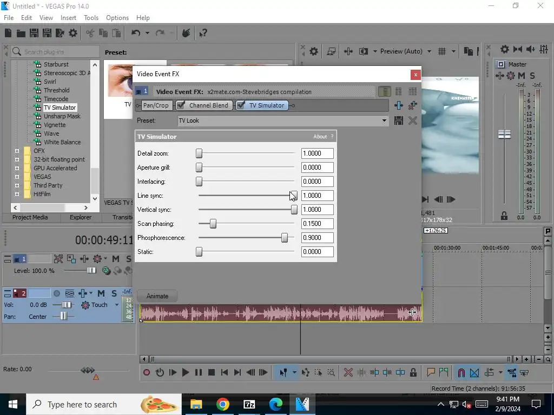Viewport: 554px width, 415px height.
Task: Switch to the Project Media tab
Action: click(30, 217)
